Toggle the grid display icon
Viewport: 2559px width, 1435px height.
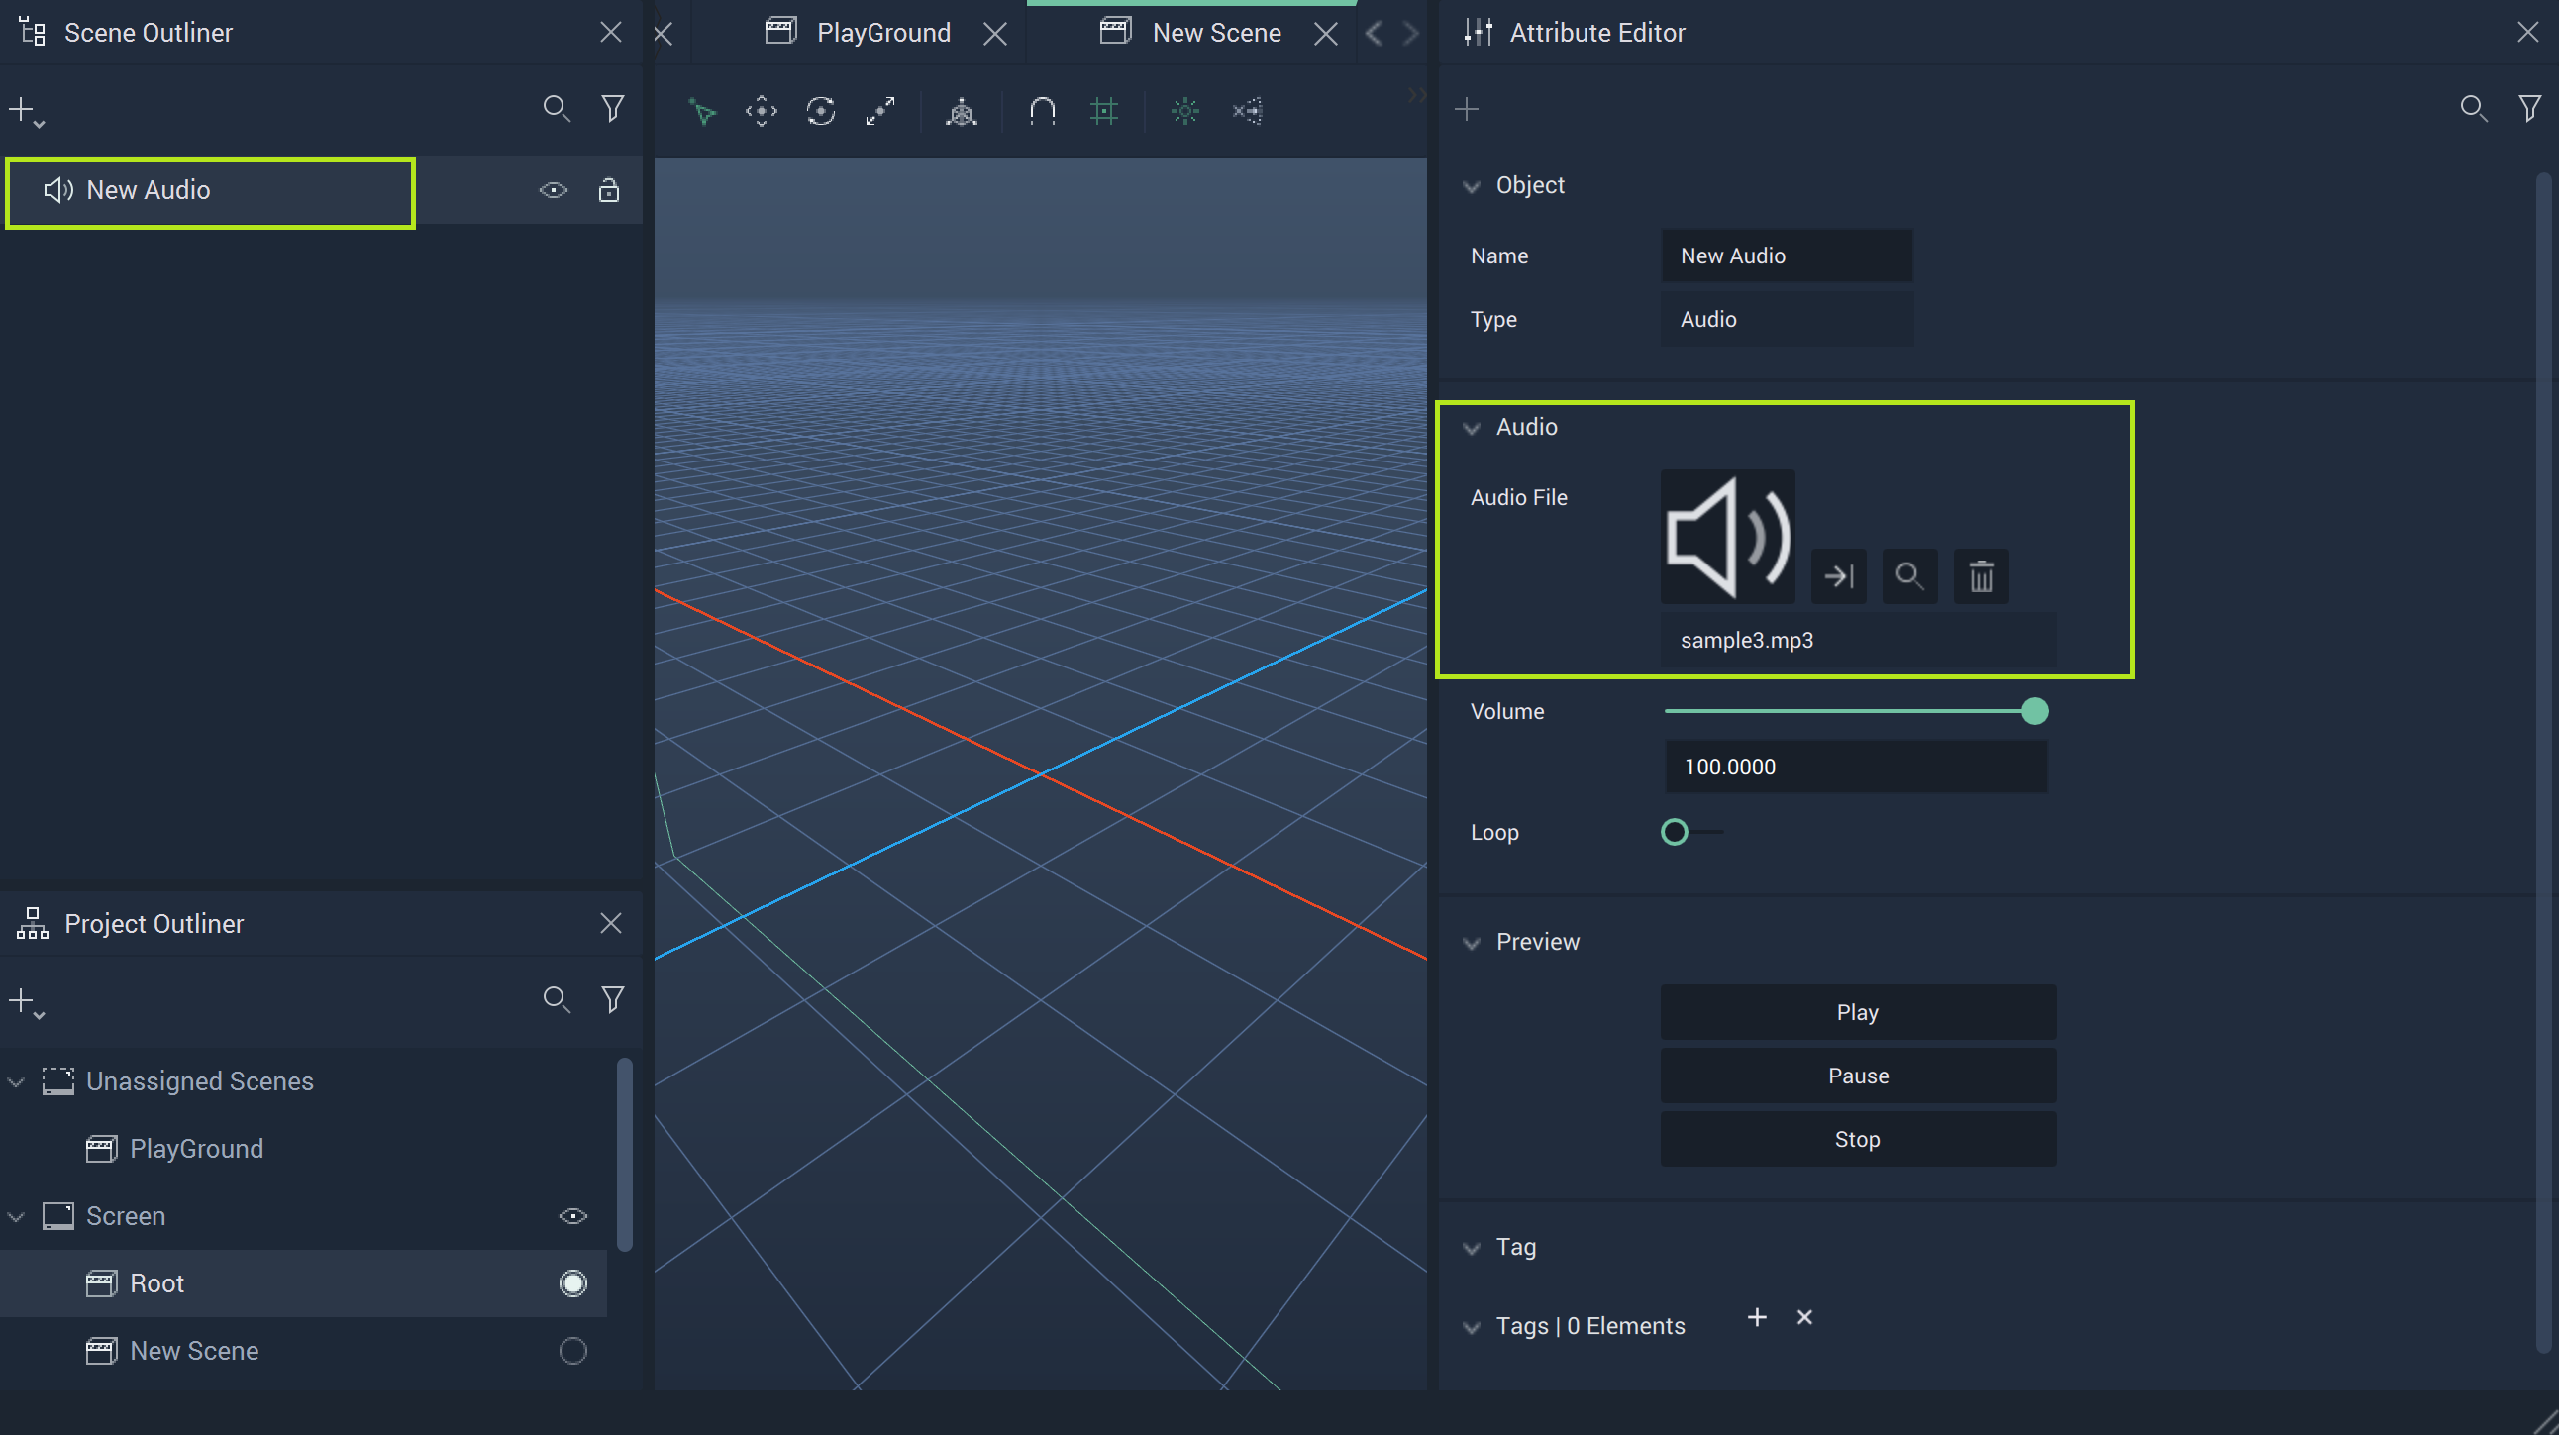coord(1103,111)
